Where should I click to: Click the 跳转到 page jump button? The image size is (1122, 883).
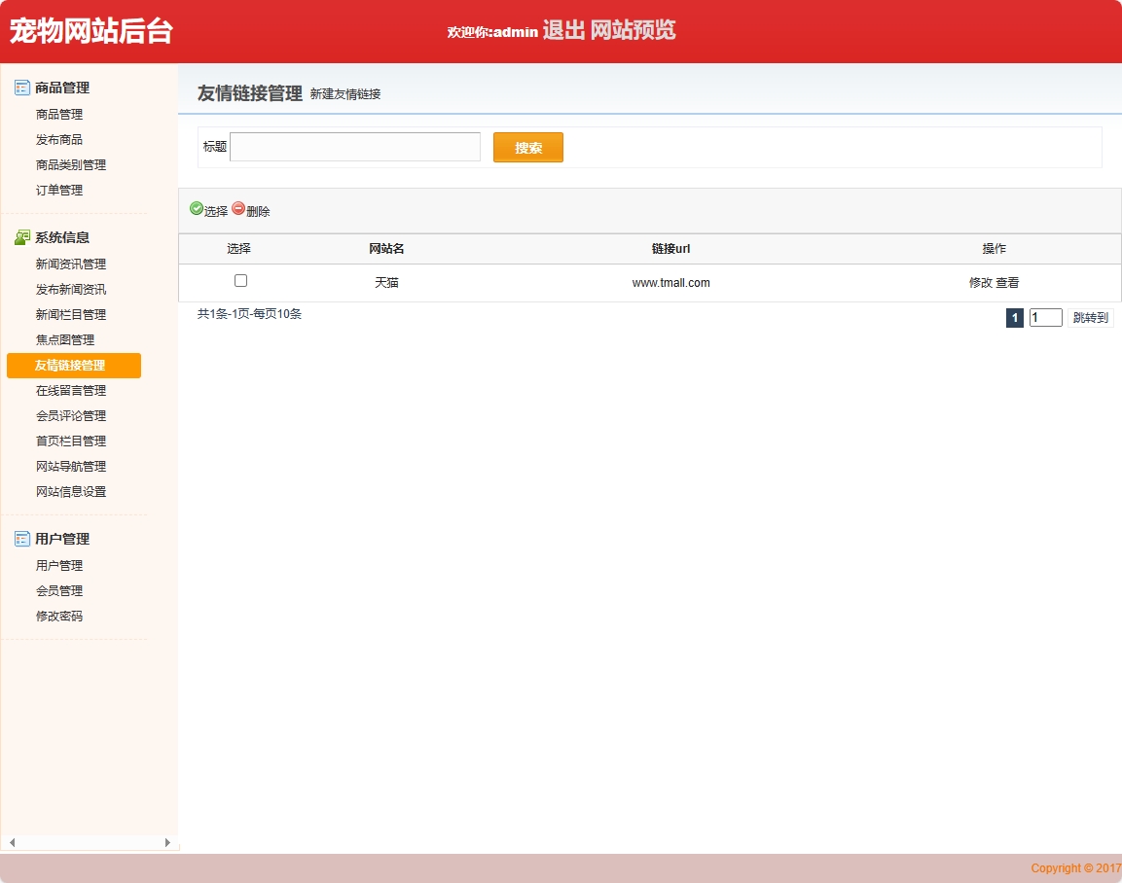coord(1090,318)
